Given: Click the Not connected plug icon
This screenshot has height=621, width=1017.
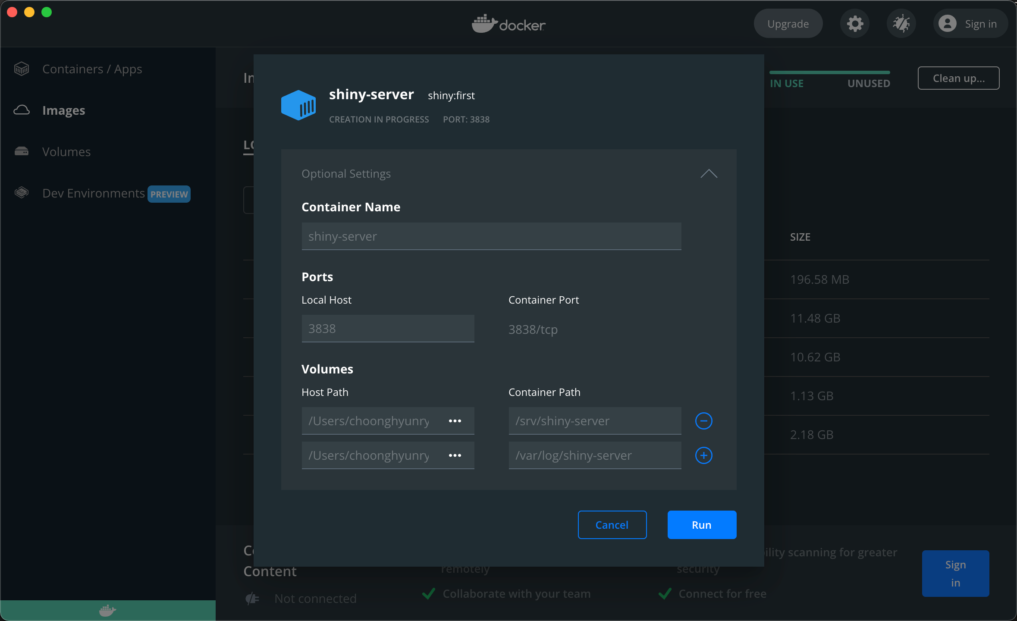Looking at the screenshot, I should [252, 599].
